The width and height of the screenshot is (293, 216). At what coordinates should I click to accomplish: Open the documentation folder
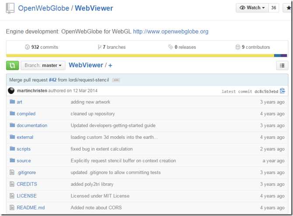click(32, 126)
